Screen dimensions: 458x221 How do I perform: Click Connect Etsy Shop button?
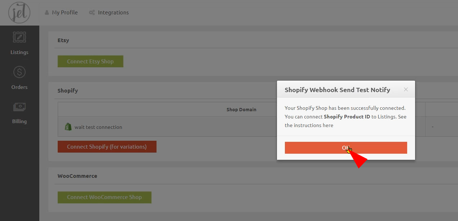click(x=91, y=62)
